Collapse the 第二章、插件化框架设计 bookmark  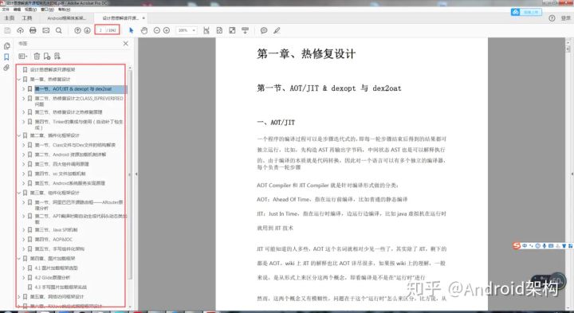point(19,135)
